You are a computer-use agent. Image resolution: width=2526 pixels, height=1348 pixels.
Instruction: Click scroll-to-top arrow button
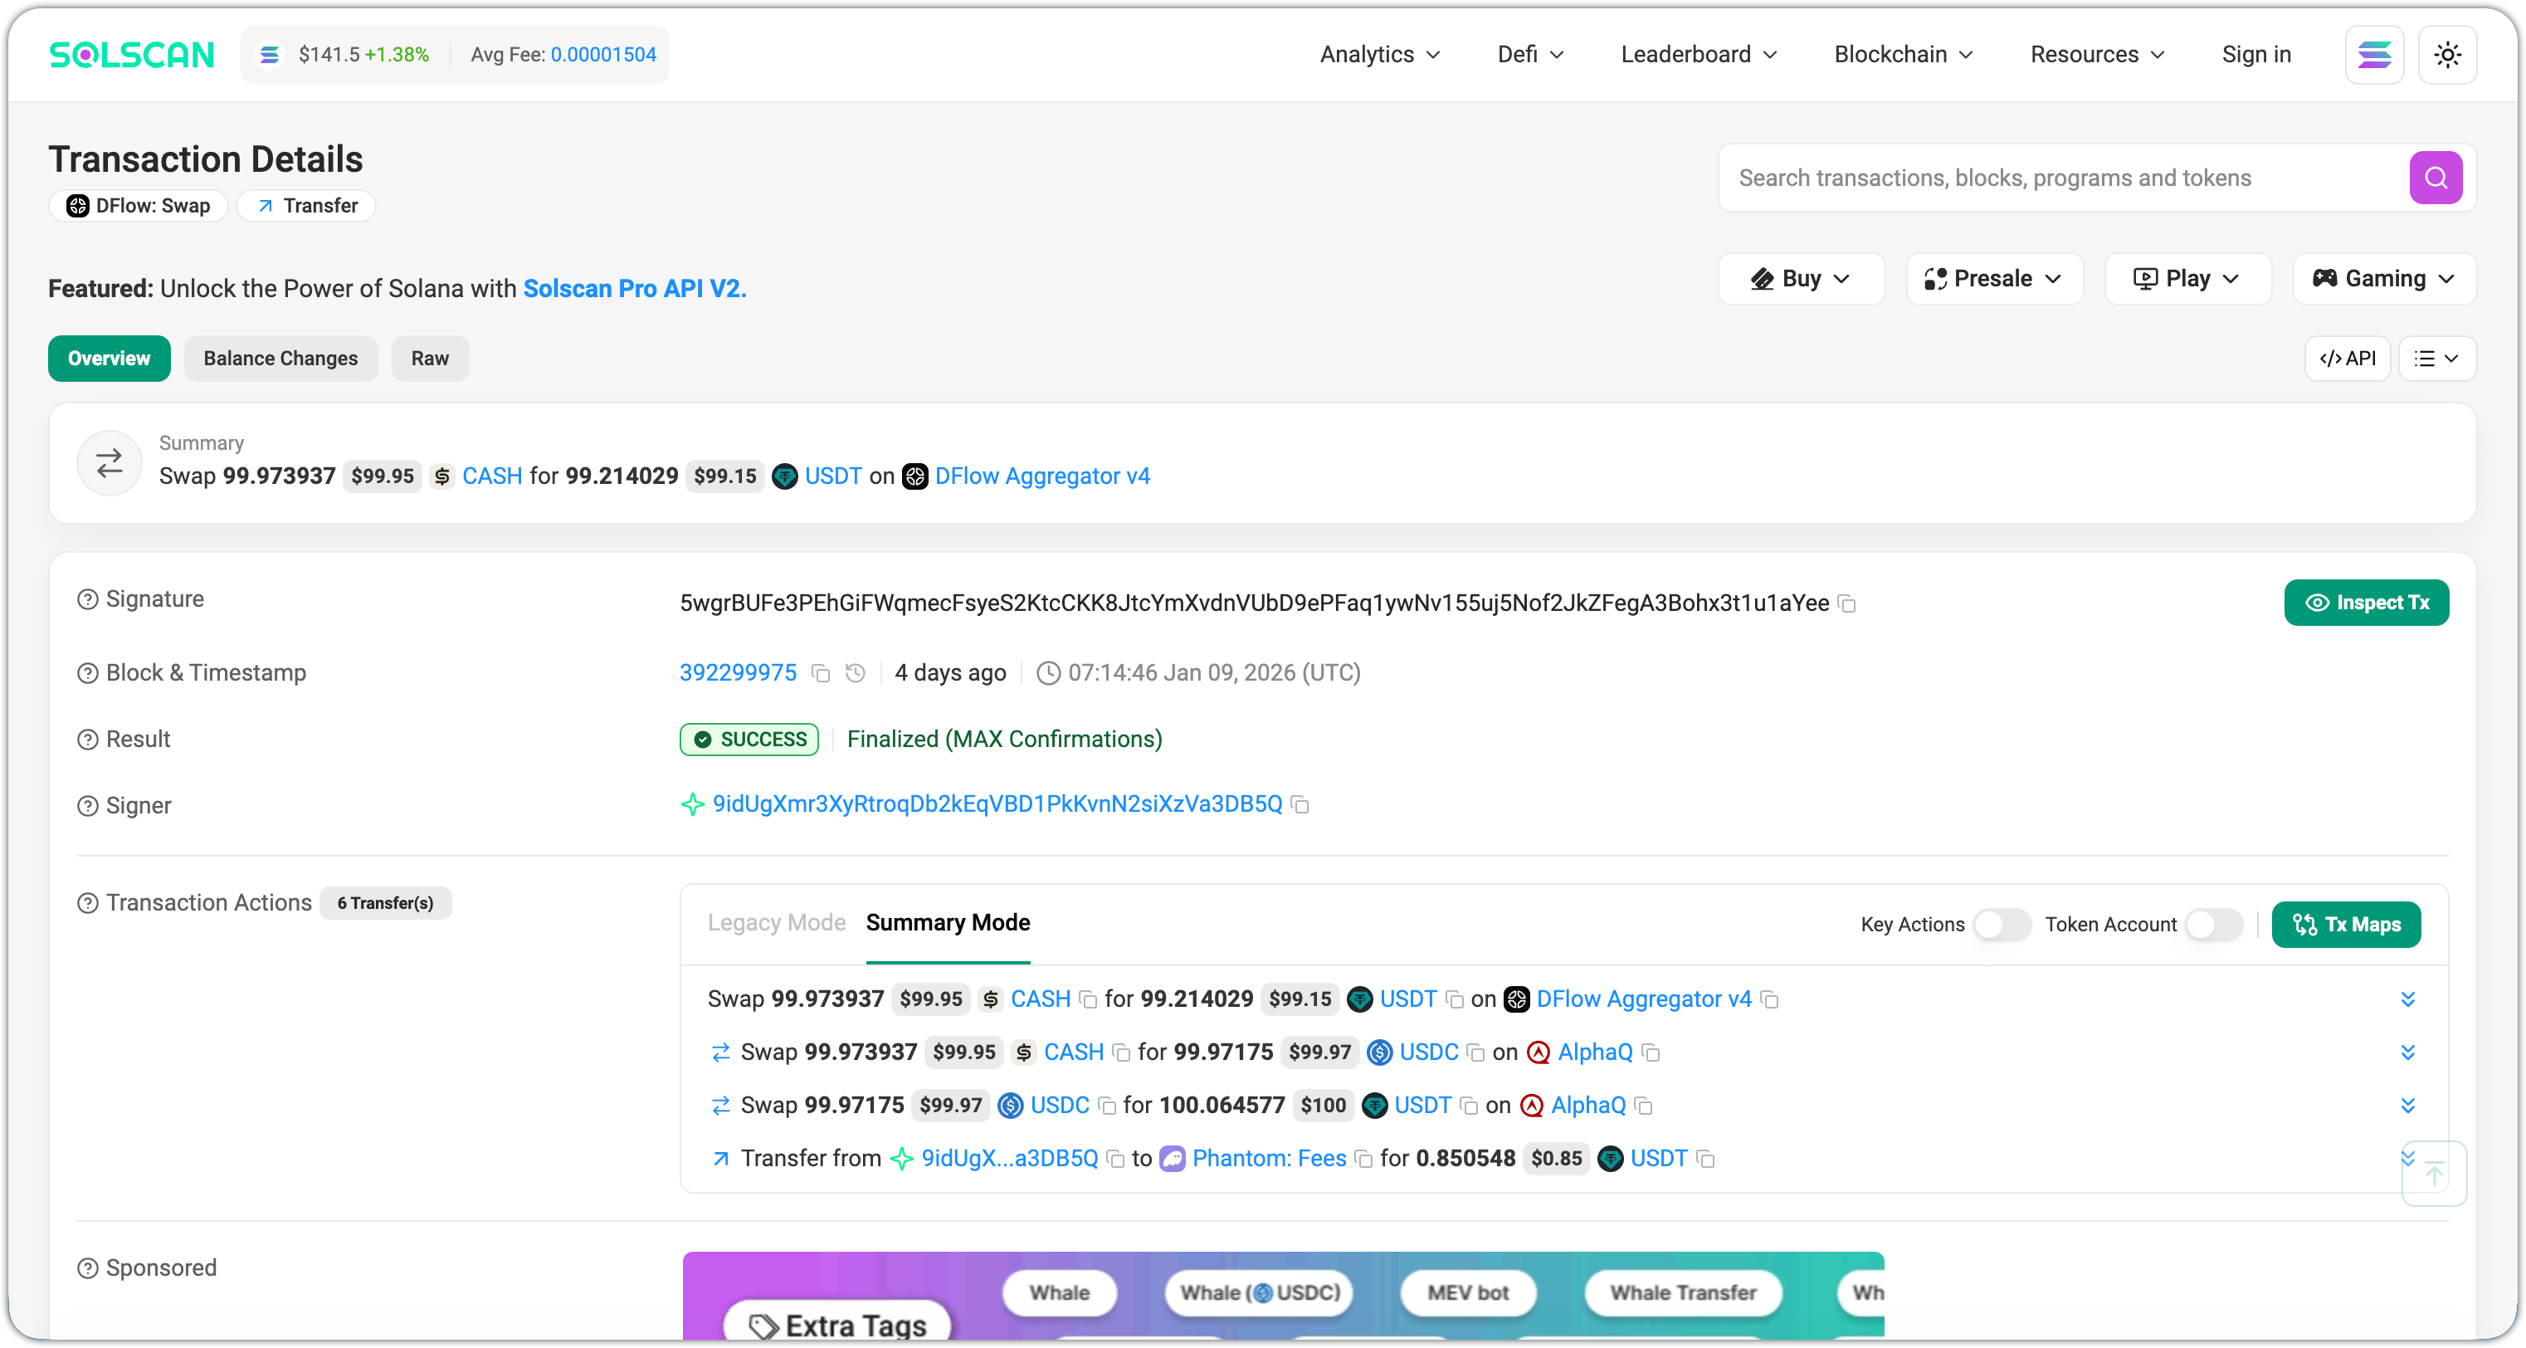pyautogui.click(x=2434, y=1174)
